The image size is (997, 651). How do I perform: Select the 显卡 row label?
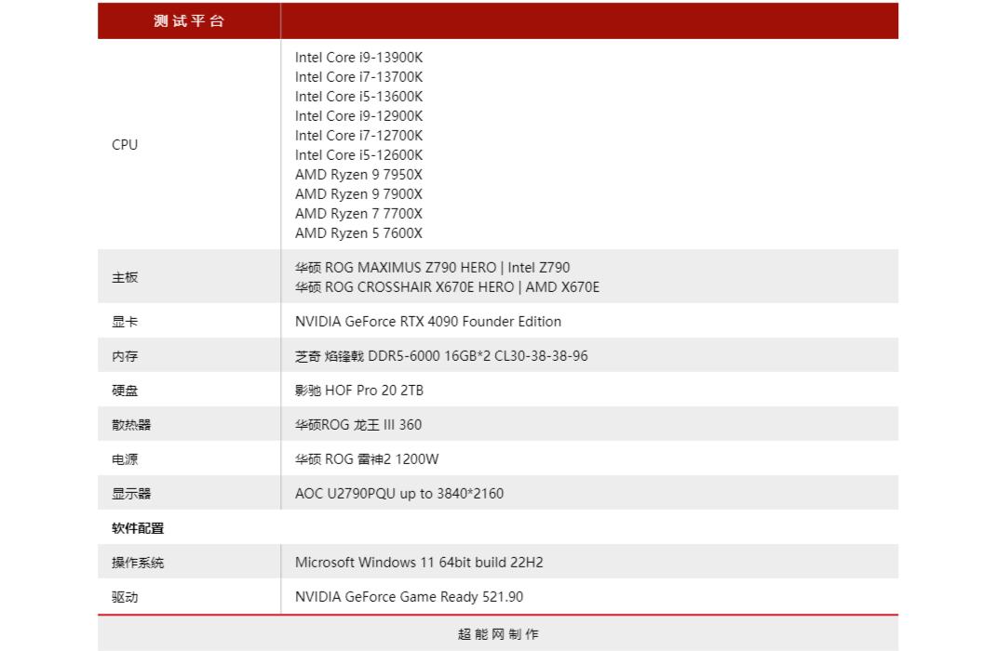pos(125,322)
